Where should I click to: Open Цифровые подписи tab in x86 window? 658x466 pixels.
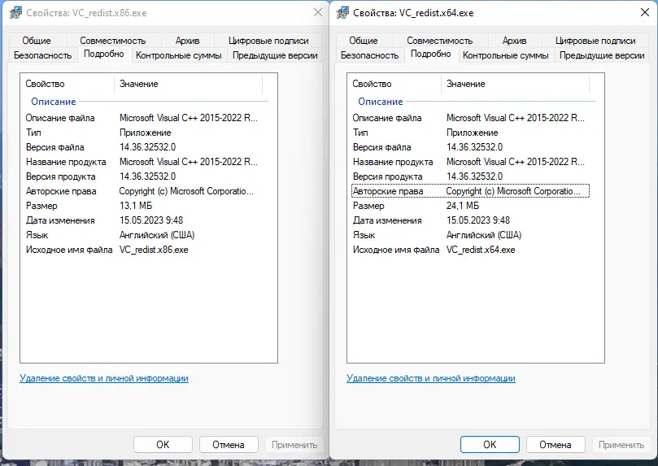268,41
